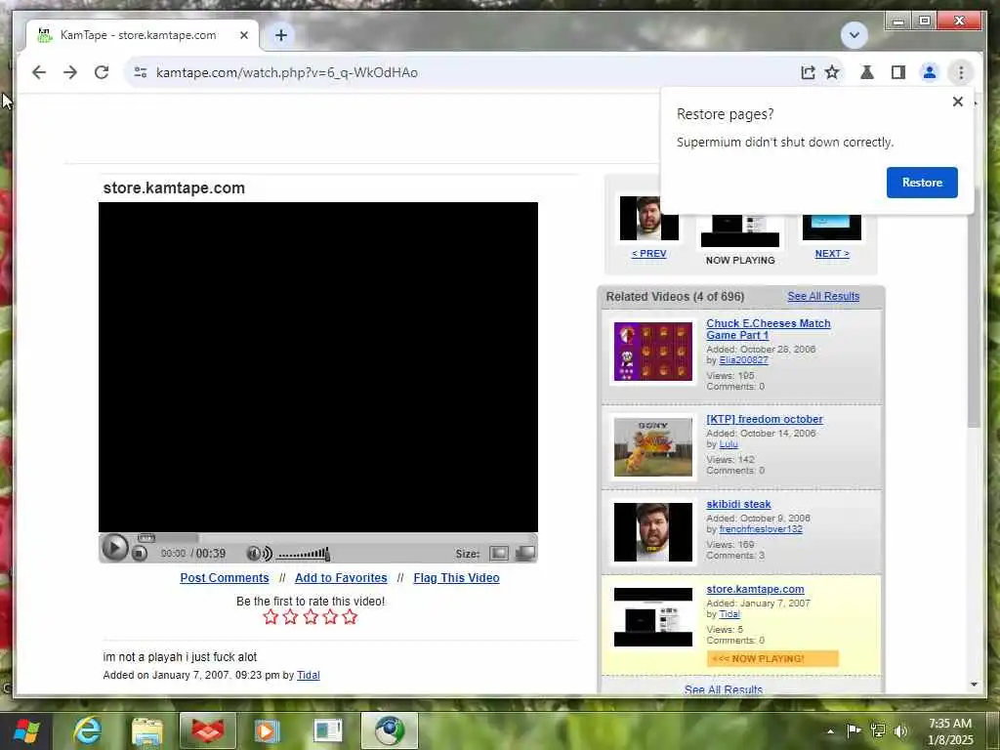The image size is (1000, 750).
Task: Click Flag This Video link
Action: click(x=456, y=578)
